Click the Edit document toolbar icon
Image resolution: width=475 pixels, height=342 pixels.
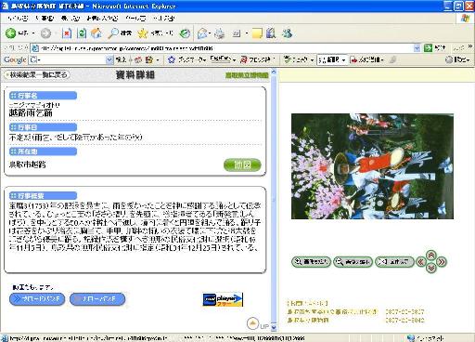237,33
